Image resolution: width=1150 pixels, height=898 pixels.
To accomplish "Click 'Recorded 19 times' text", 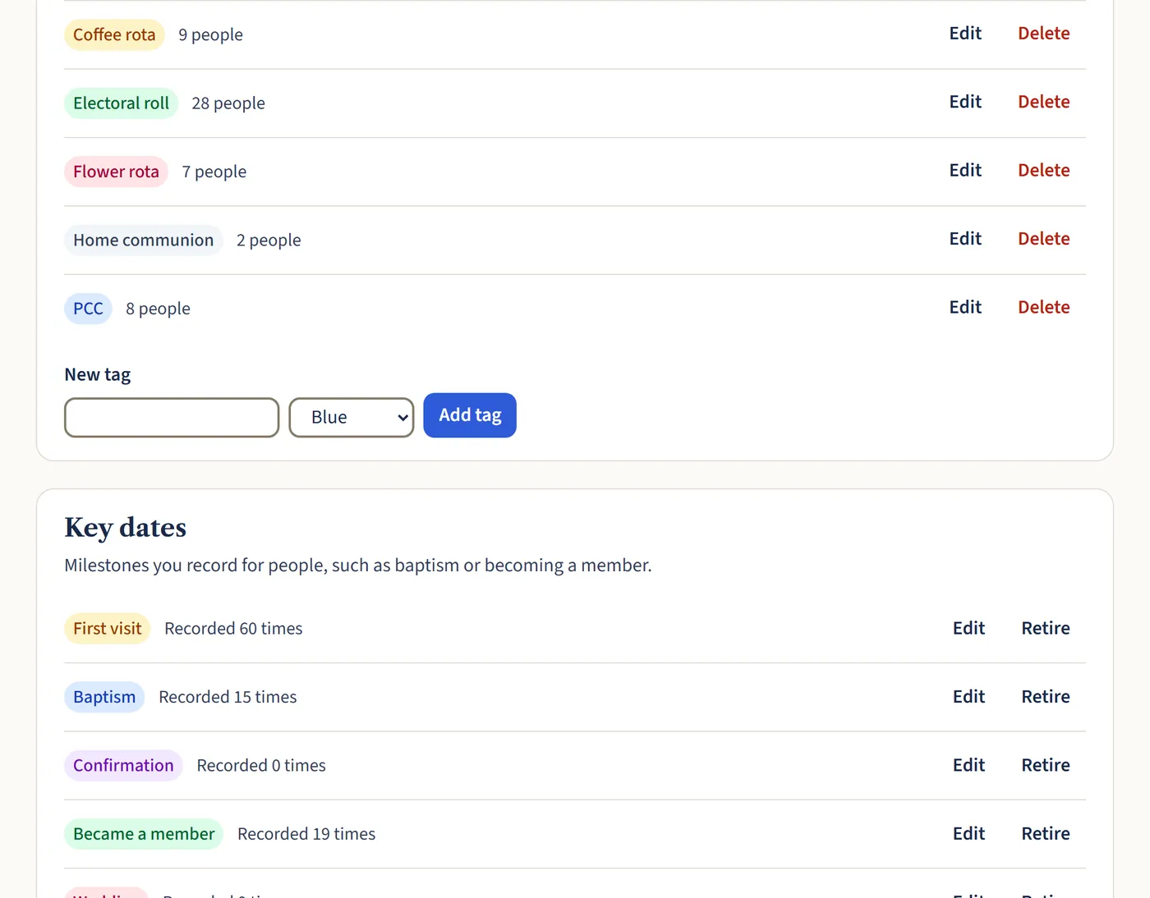I will coord(306,834).
